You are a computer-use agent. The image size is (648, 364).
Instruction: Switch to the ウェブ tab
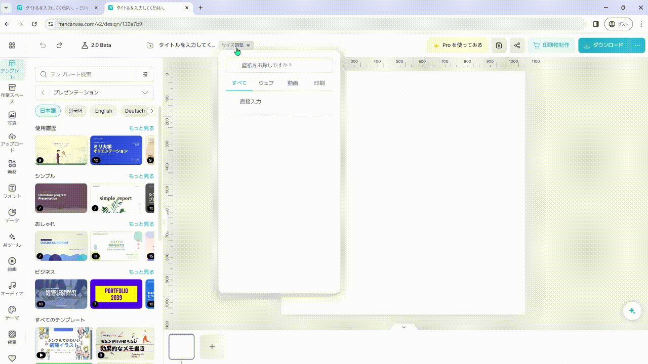266,83
